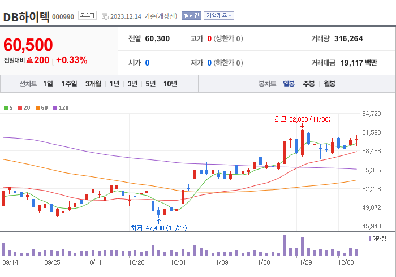Click the calendar clock icon beside the date
This screenshot has height=277, width=396.
click(105, 16)
